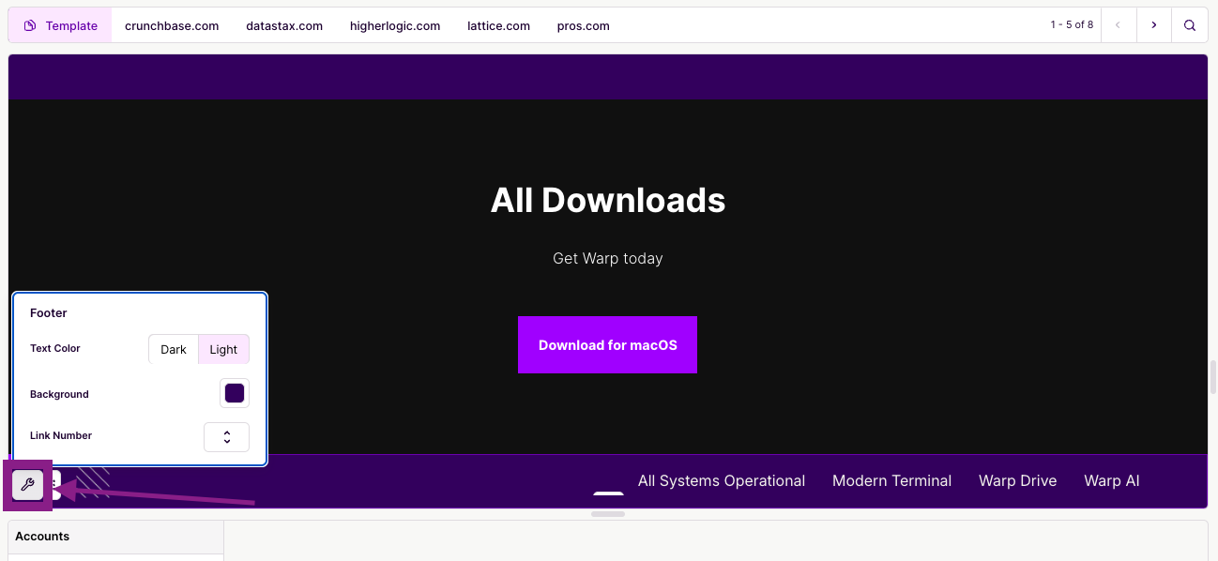The height and width of the screenshot is (561, 1218).
Task: Open the crunchbase.com tab
Action: coord(172,25)
